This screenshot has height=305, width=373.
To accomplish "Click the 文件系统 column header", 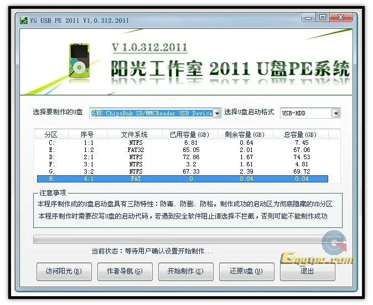I will (x=134, y=135).
